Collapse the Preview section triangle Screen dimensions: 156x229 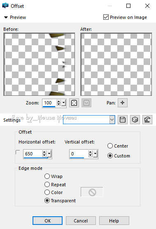[x=6, y=18]
